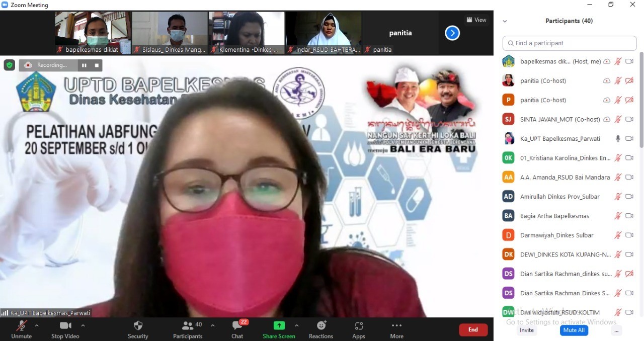Stop the recording
The image size is (644, 341).
(97, 65)
